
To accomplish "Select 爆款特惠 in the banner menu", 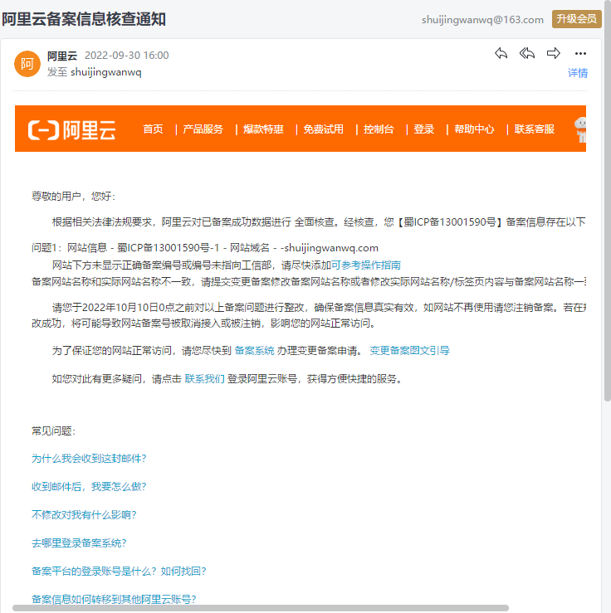I will 263,129.
